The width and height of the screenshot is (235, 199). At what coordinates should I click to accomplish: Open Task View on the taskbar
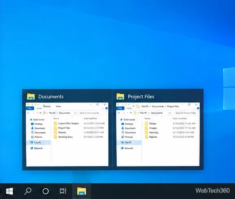pos(63,191)
